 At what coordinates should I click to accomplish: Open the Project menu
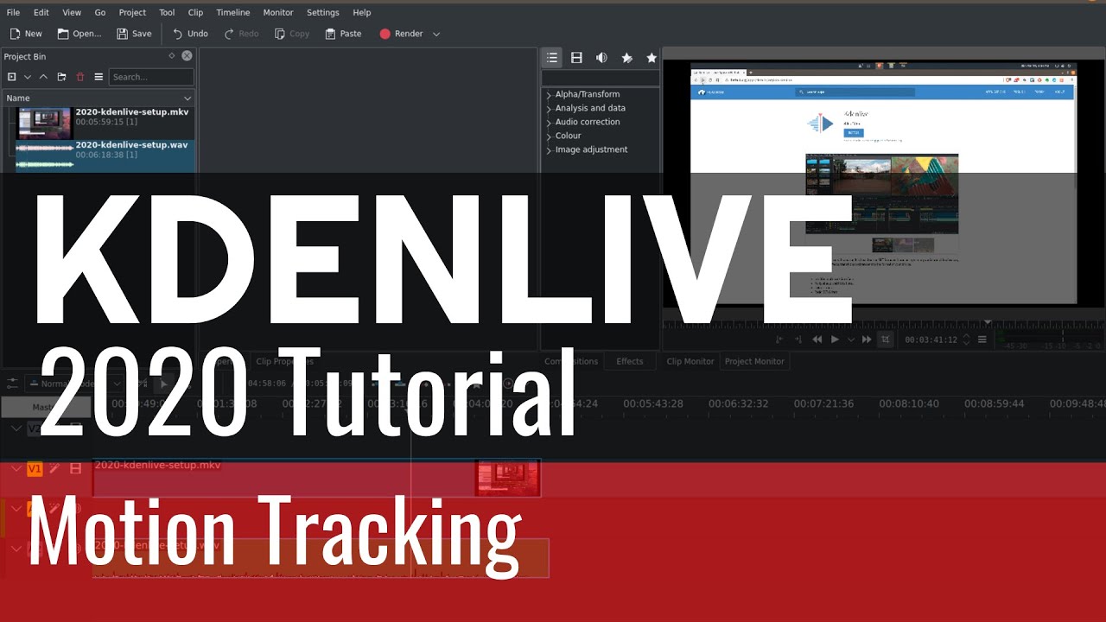click(x=132, y=12)
